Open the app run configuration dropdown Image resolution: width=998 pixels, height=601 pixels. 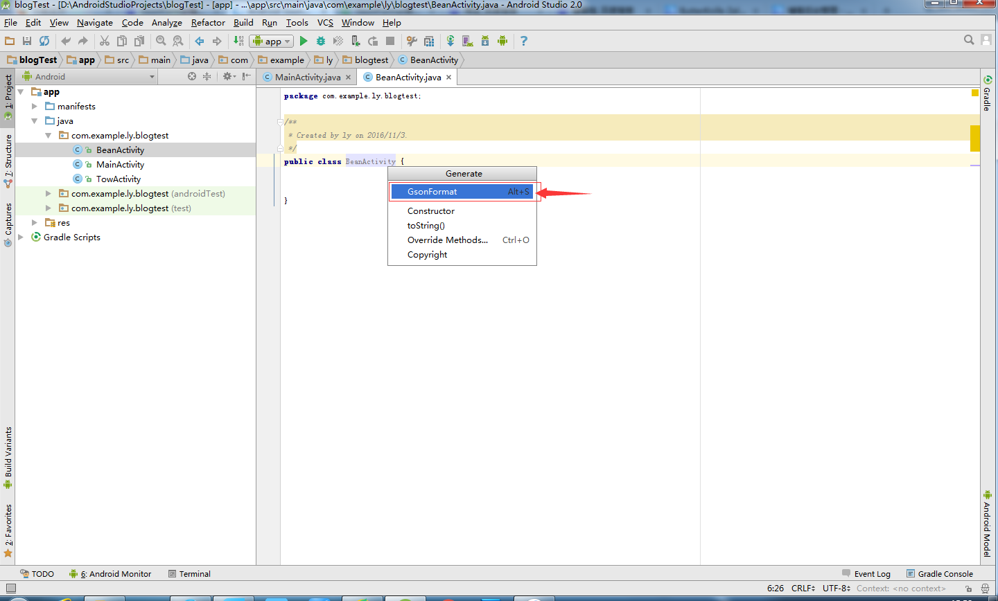[272, 41]
